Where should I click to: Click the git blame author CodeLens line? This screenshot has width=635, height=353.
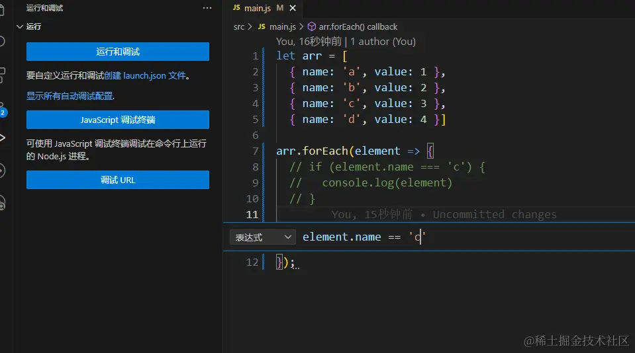[x=346, y=41]
